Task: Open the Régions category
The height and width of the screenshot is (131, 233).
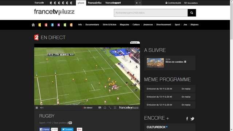Action: pyautogui.click(x=194, y=25)
